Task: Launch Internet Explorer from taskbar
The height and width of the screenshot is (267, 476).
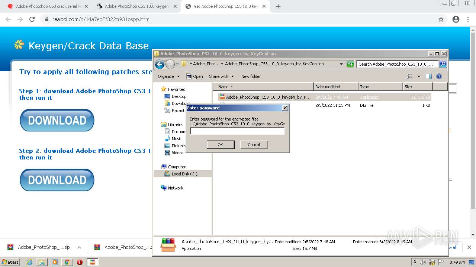Action: pos(29,262)
